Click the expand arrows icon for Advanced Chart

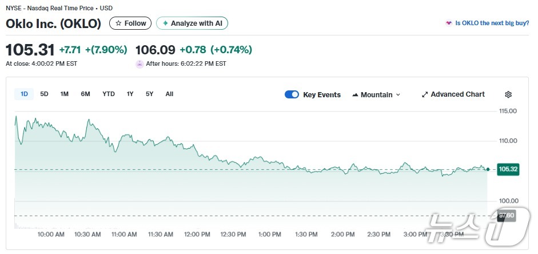tap(425, 94)
